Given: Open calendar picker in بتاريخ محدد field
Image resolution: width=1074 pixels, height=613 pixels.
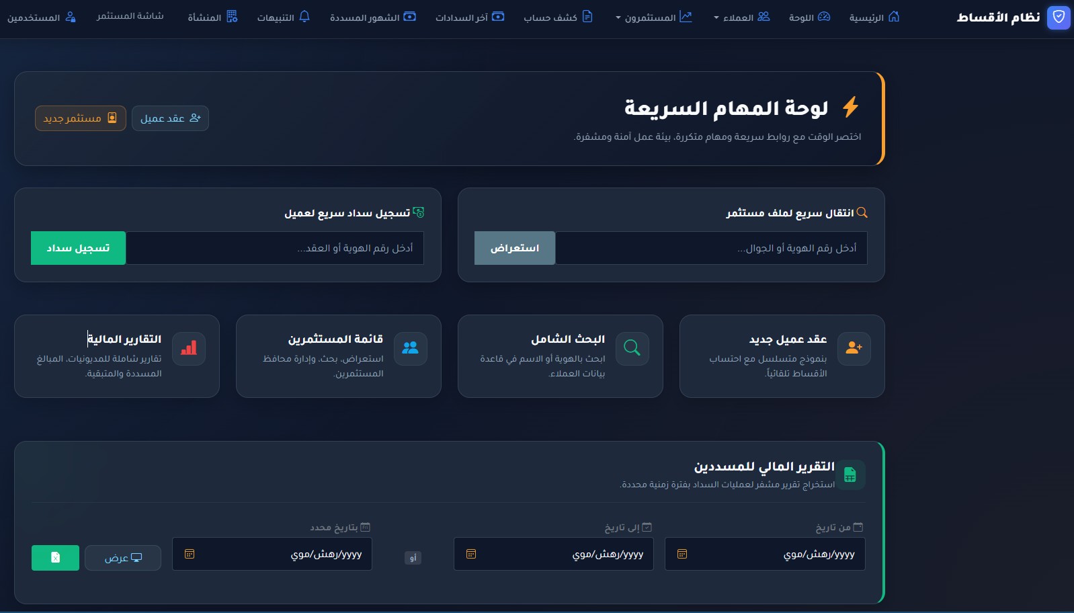Looking at the screenshot, I should point(190,554).
